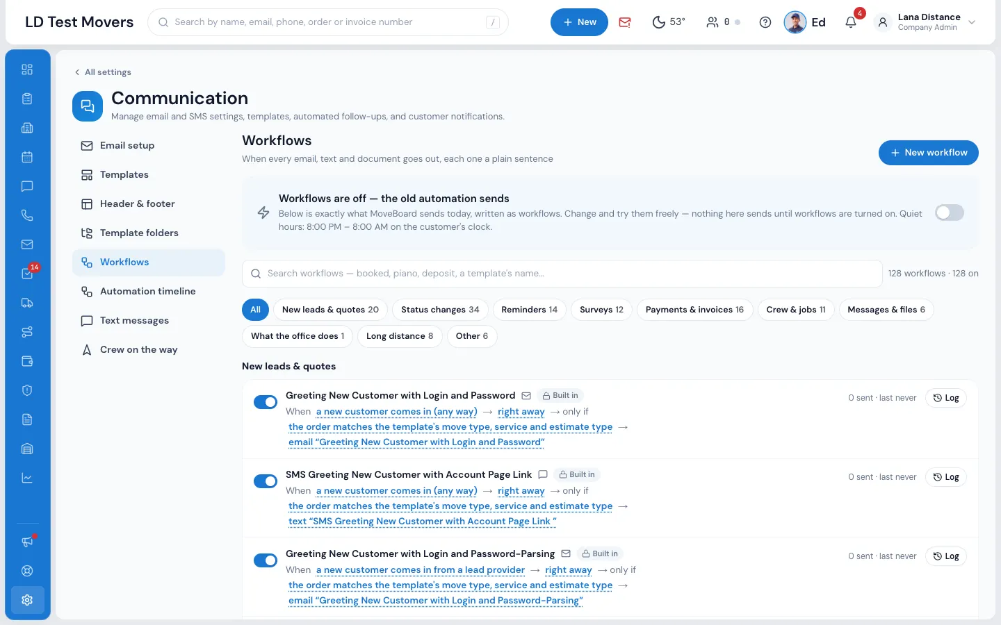Open the settings gear in left sidebar
Screen dimensions: 1001x625
point(27,600)
